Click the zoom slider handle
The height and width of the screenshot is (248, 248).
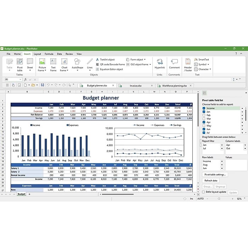pyautogui.click(x=219, y=199)
